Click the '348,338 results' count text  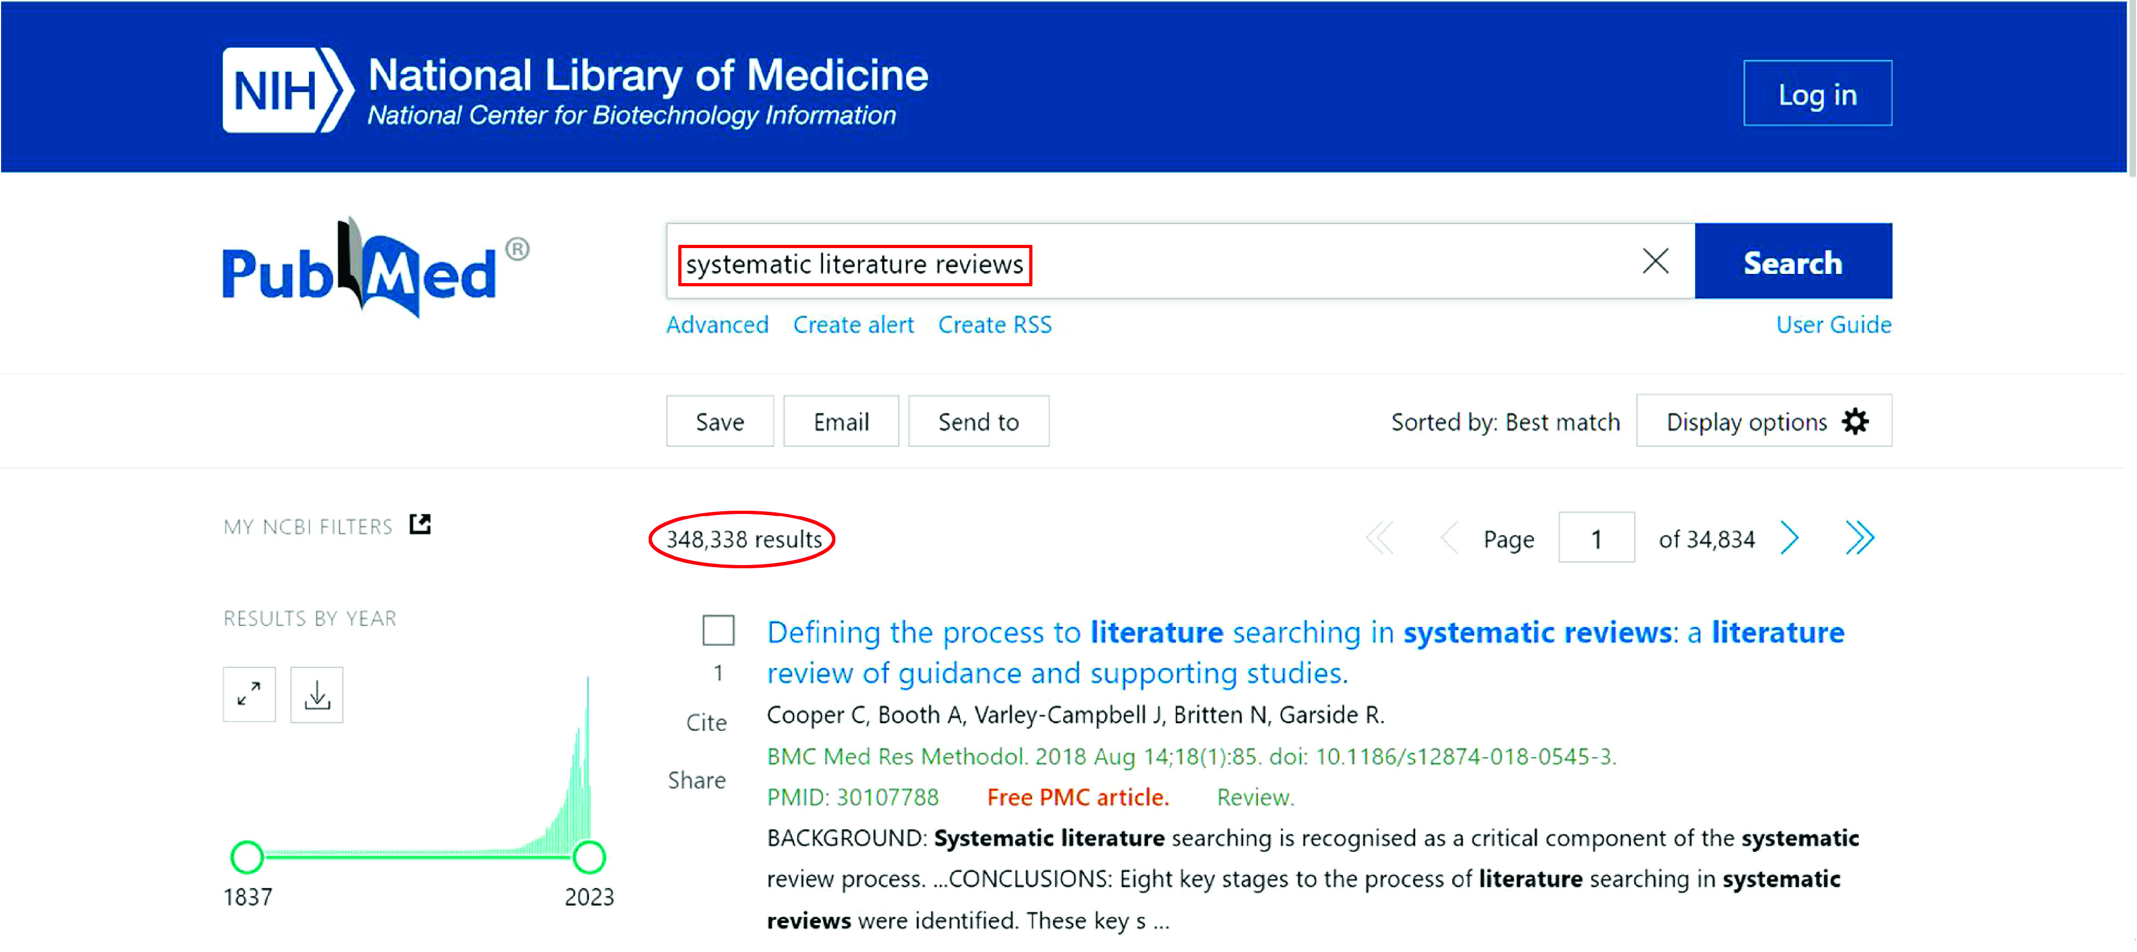(x=744, y=540)
